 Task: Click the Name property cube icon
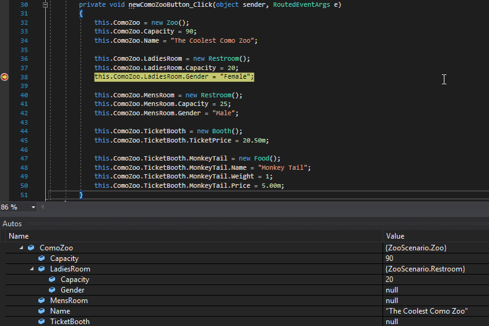tap(41, 311)
